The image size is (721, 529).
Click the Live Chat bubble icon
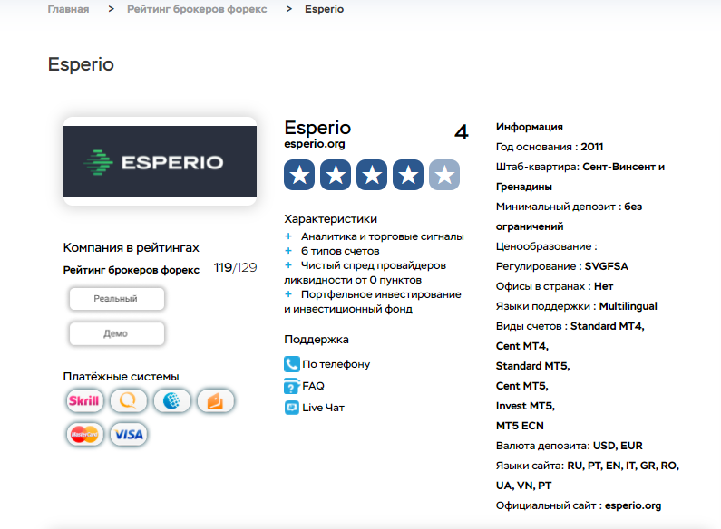[291, 408]
